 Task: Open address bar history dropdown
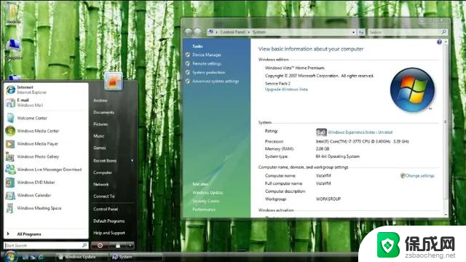353,32
